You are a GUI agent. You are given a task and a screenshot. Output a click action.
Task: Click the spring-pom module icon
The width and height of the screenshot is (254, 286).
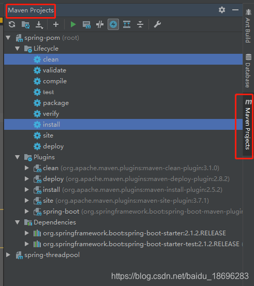[19, 38]
